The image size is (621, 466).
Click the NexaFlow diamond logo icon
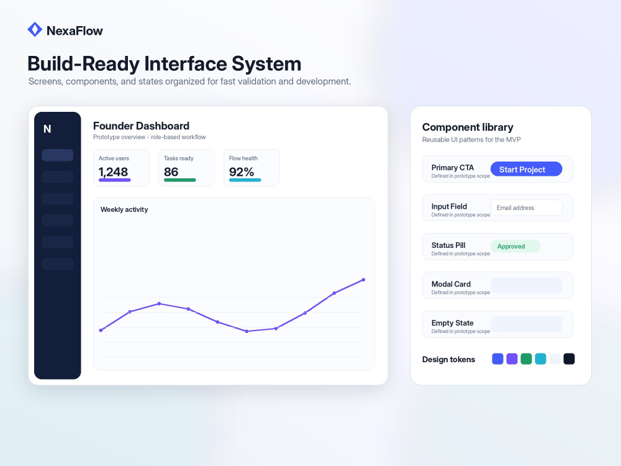(x=35, y=29)
